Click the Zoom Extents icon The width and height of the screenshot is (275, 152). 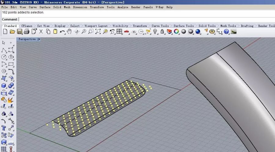click(98, 31)
